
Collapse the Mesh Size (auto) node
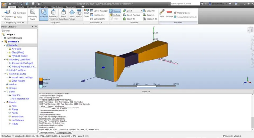(x=5, y=74)
